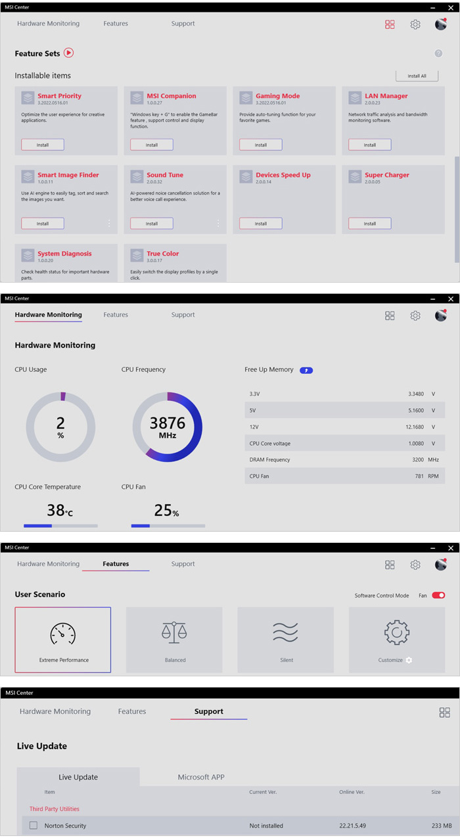The image size is (460, 840).
Task: Click the CPU Fan percentage progress bar
Action: [168, 526]
